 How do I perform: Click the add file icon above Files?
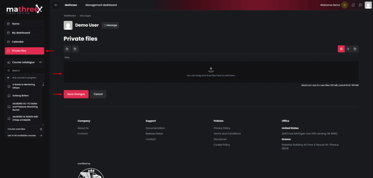(67, 49)
